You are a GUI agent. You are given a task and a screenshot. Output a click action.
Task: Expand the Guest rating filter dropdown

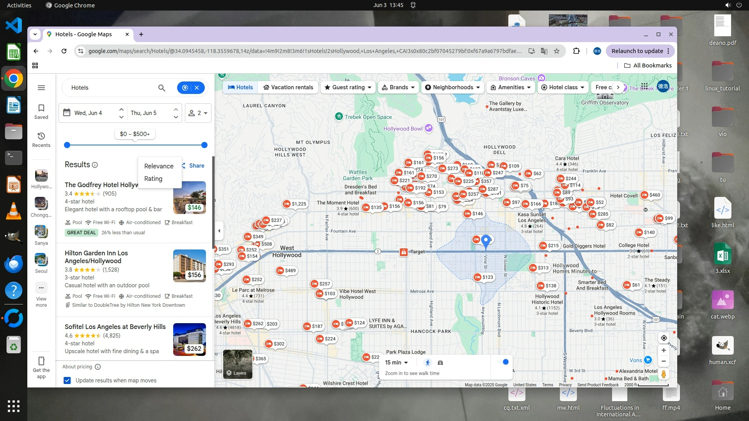click(348, 87)
